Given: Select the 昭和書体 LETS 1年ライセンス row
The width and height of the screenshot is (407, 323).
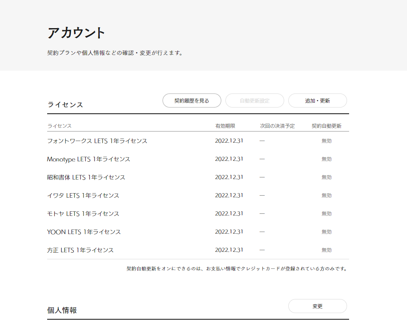Looking at the screenshot, I should (198, 177).
